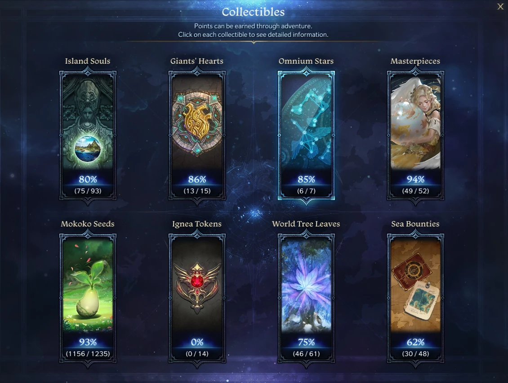508x383 pixels.
Task: Select the Ignea Tokens red gem card
Action: tap(197, 299)
